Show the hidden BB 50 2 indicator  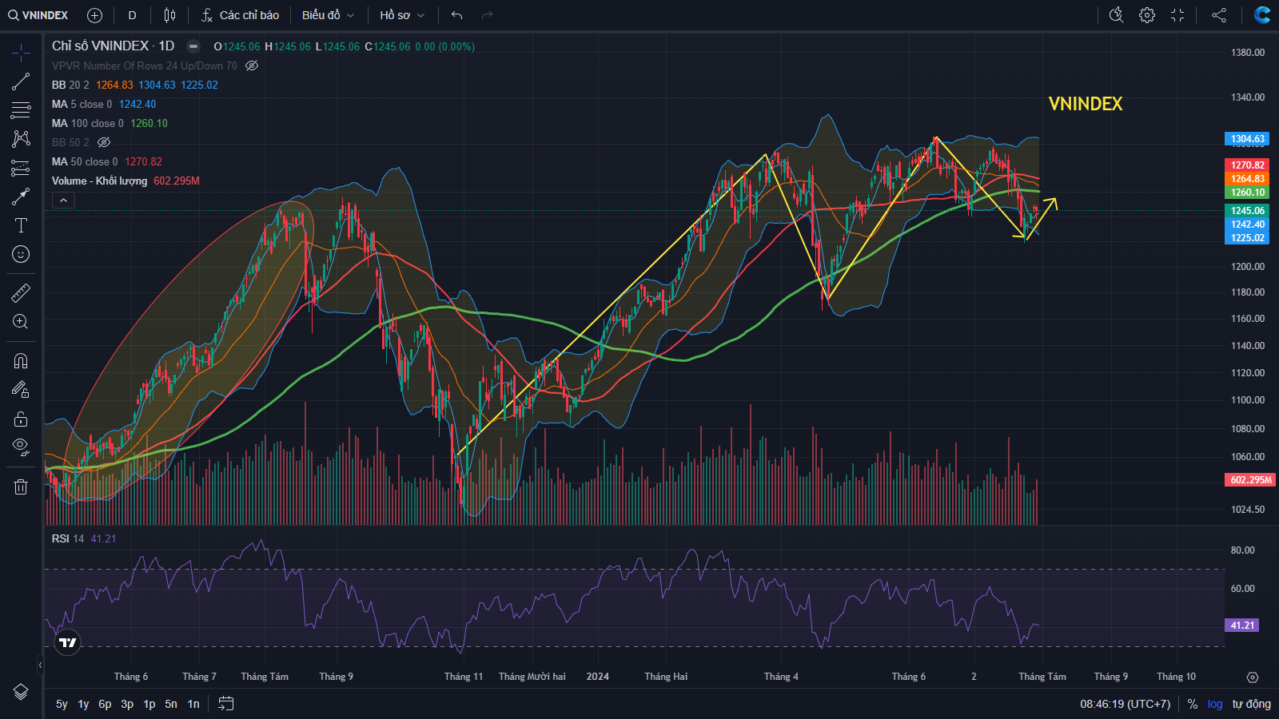[x=104, y=142]
